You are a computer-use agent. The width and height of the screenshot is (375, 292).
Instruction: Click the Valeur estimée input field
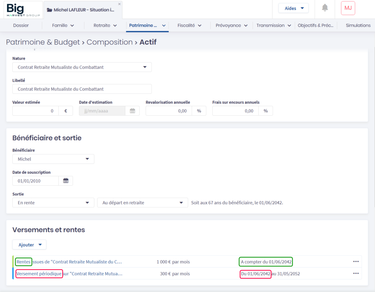pyautogui.click(x=36, y=111)
